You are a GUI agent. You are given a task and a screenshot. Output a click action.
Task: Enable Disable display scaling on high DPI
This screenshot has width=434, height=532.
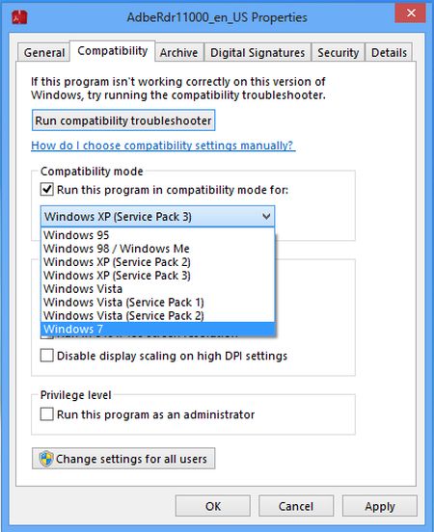click(x=47, y=356)
